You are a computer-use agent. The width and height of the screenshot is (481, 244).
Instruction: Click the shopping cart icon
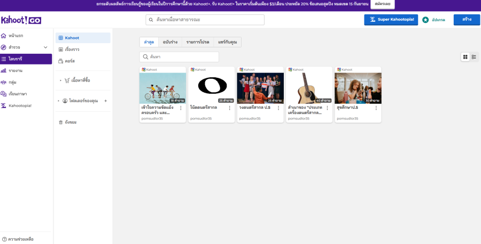point(67,81)
